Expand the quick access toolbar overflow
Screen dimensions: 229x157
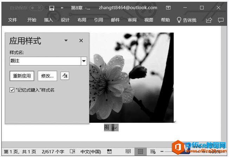point(62,8)
